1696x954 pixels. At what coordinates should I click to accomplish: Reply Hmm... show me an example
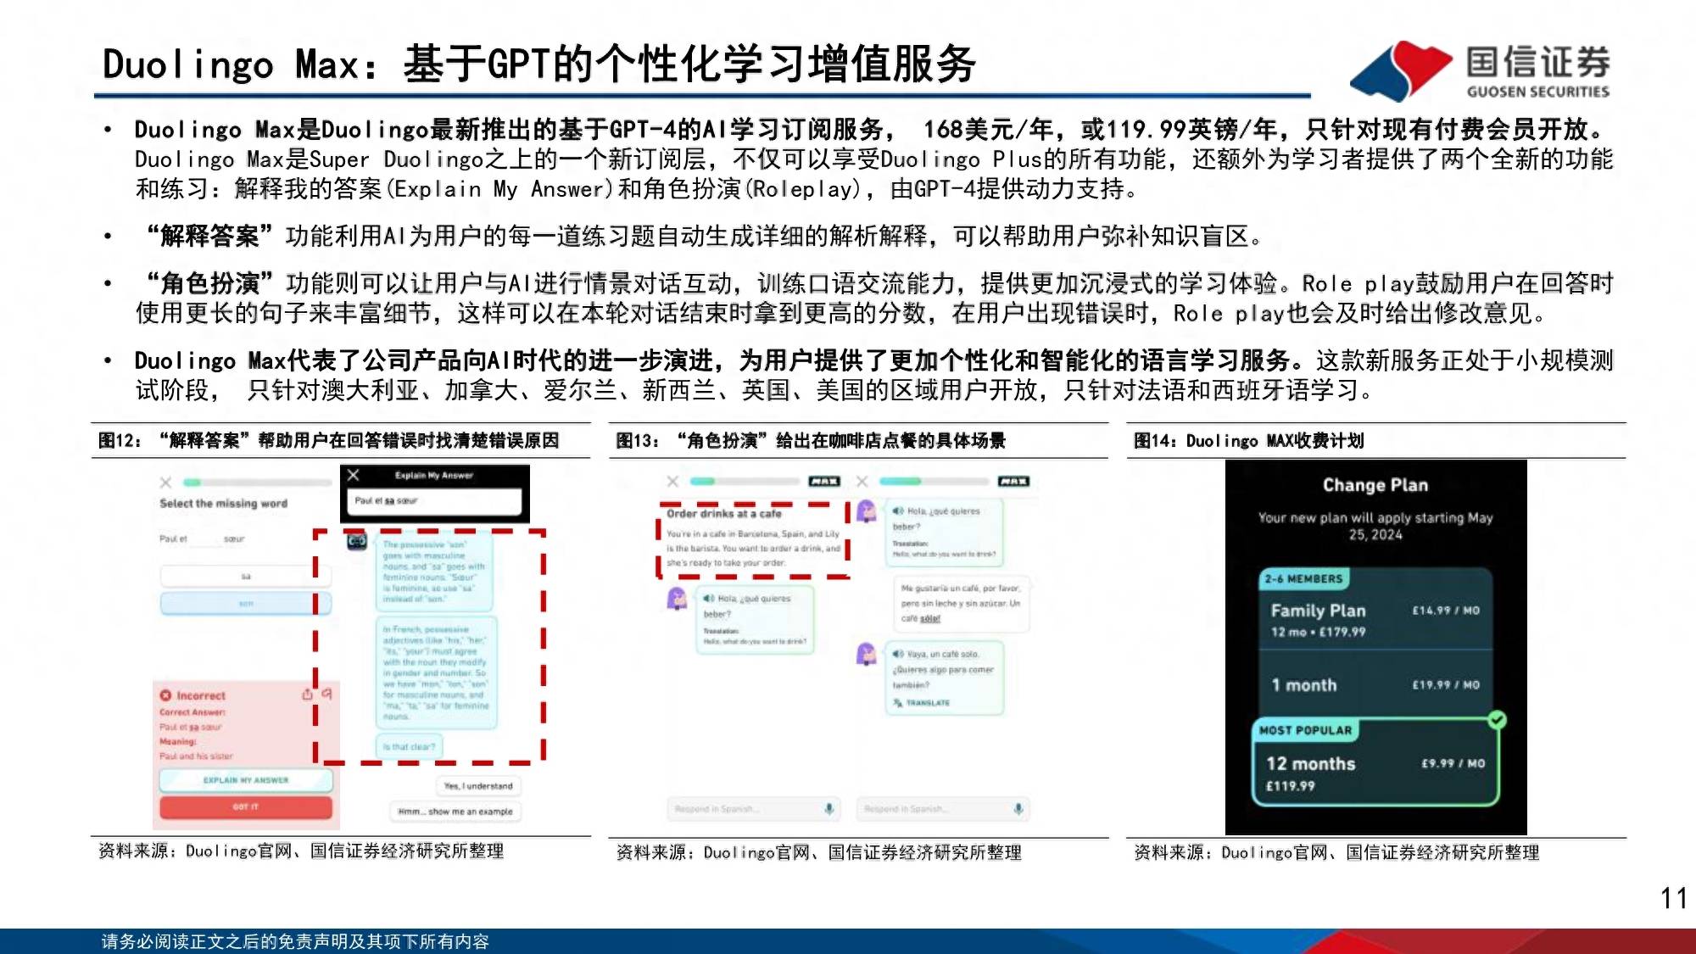pyautogui.click(x=455, y=812)
